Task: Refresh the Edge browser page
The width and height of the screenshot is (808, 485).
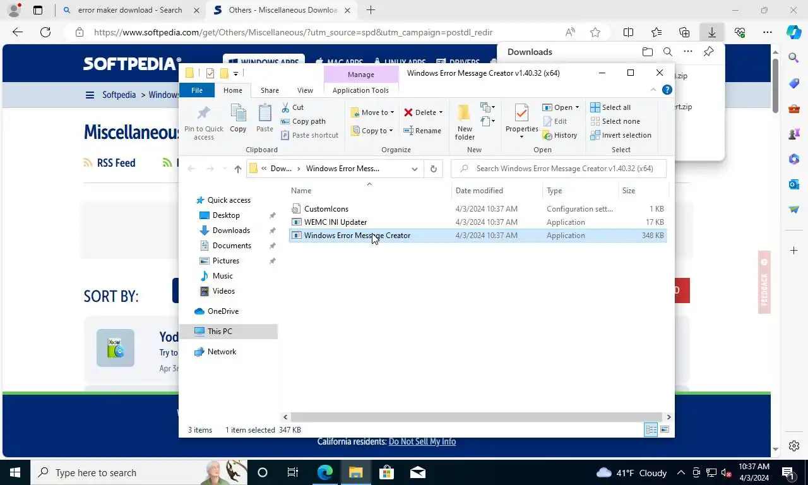Action: (x=45, y=32)
